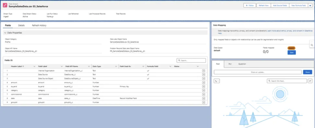Open row actions menu for Internal Organization
Image resolution: width=315 pixels, height=128 pixels.
204,71
